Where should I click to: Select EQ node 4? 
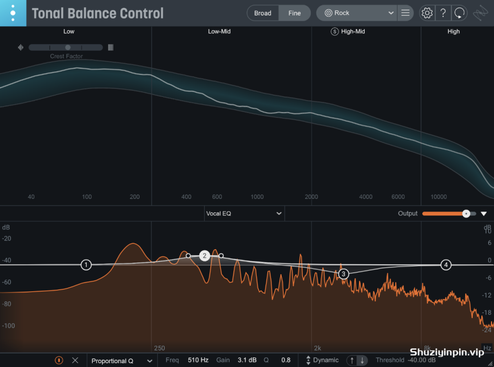(446, 265)
